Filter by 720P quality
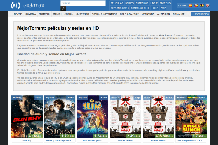218x145 pixels. pos(163,8)
